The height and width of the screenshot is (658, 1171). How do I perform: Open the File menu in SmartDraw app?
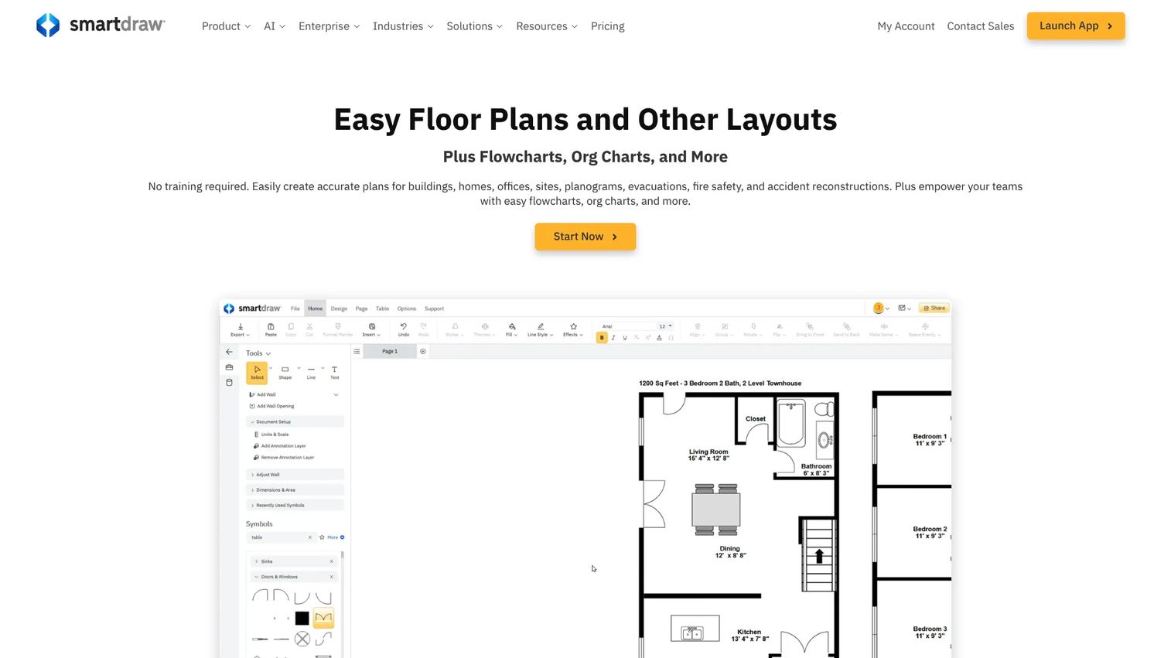click(295, 309)
